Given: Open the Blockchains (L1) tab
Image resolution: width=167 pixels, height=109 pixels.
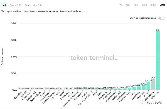Looking at the screenshot, I should [x=33, y=5].
